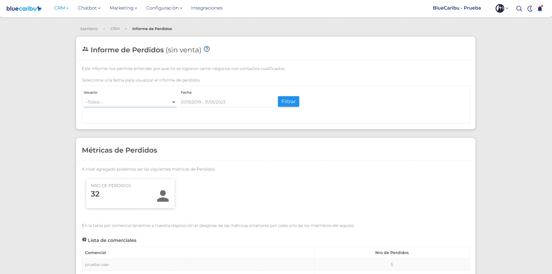Open the search magnifier icon
552x274 pixels.
click(519, 9)
